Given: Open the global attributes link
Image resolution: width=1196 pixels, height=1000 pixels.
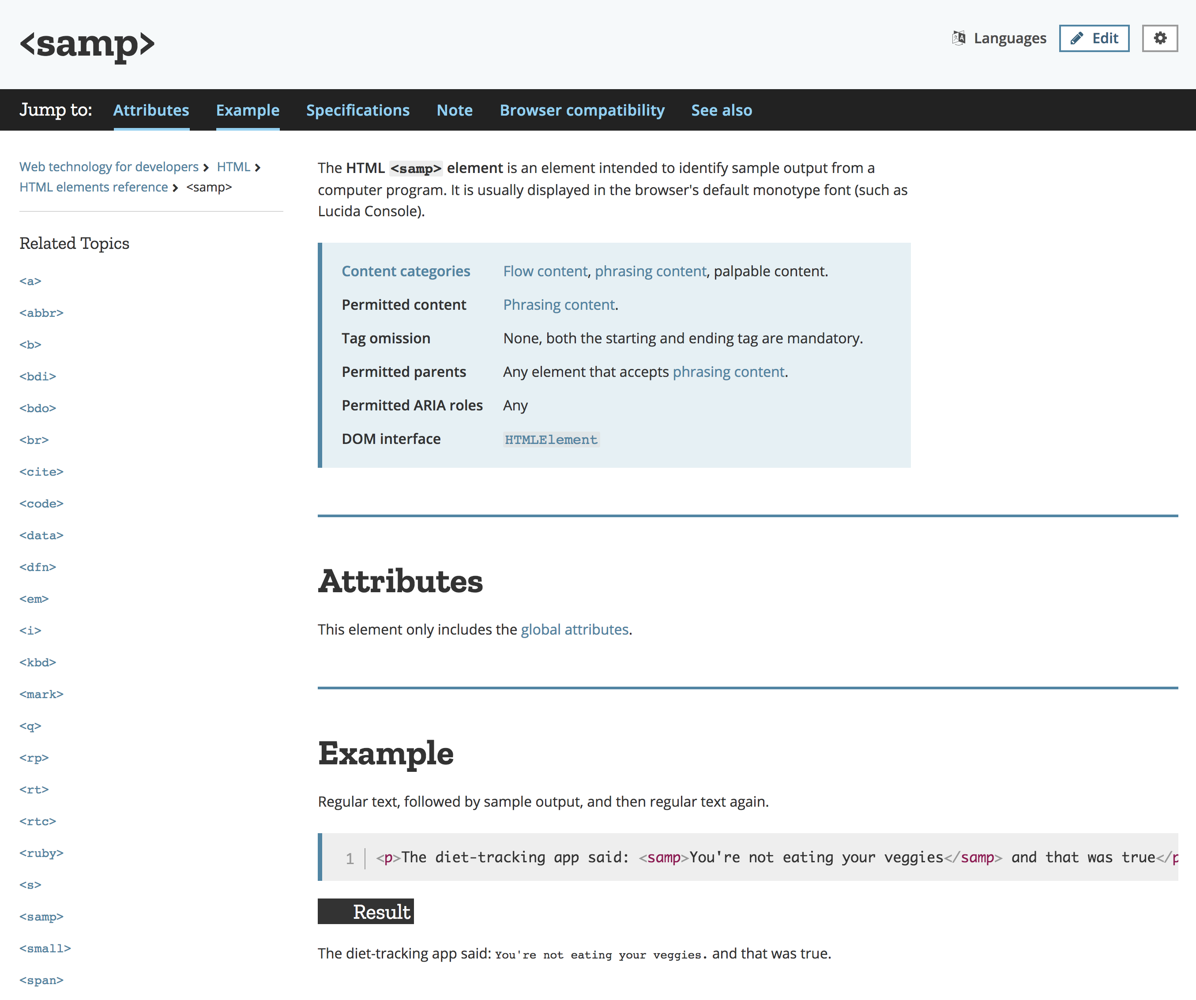Looking at the screenshot, I should click(574, 629).
